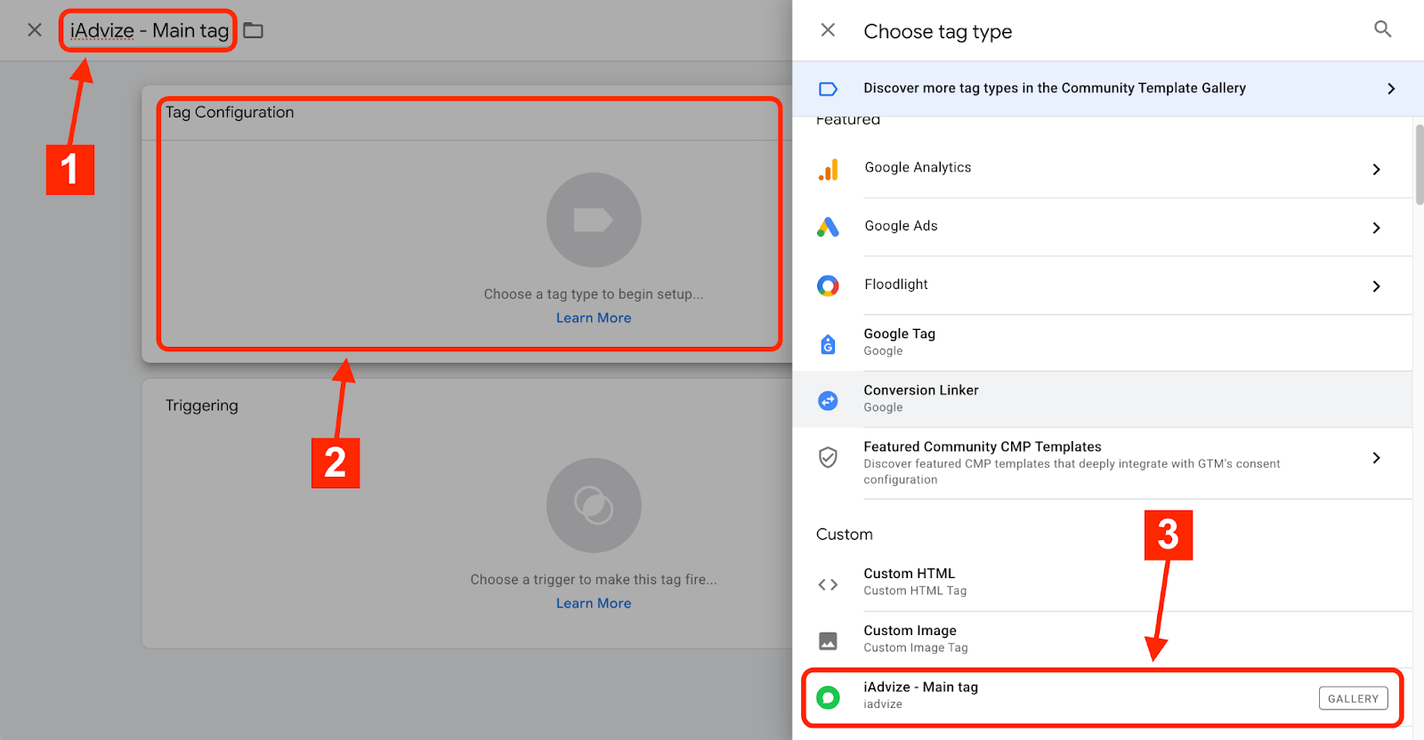Close the Choose tag type panel
The width and height of the screenshot is (1424, 740).
(x=828, y=30)
